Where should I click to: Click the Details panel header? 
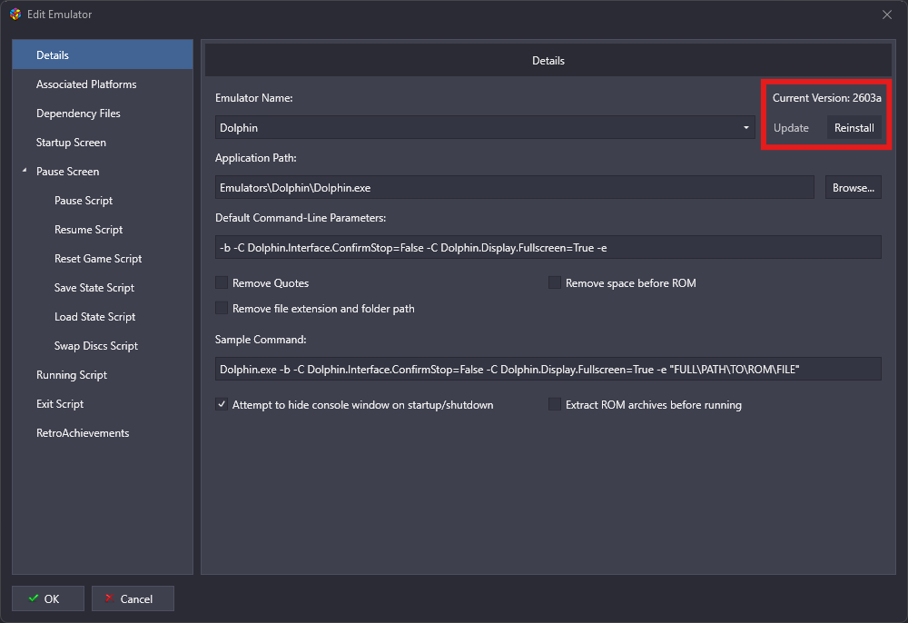point(548,60)
